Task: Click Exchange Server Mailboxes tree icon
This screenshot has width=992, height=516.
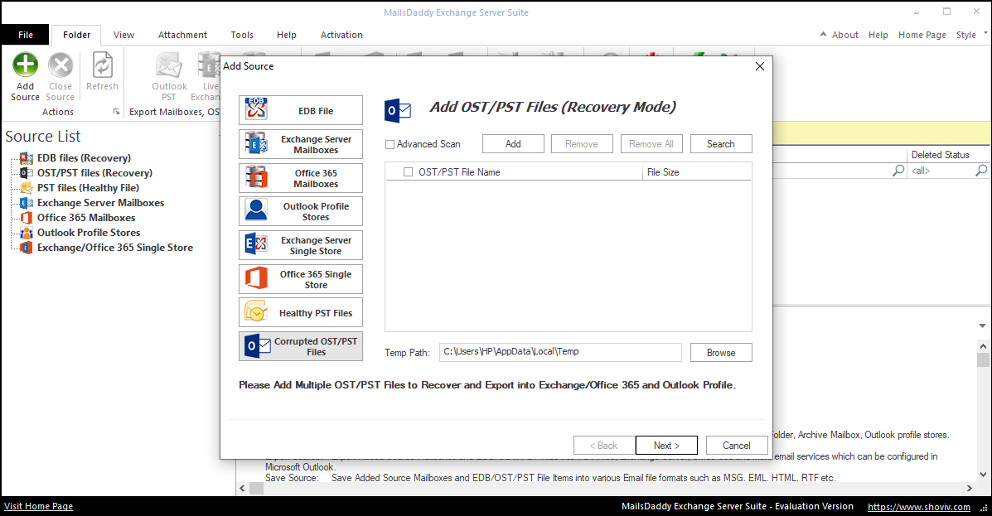Action: (x=26, y=203)
